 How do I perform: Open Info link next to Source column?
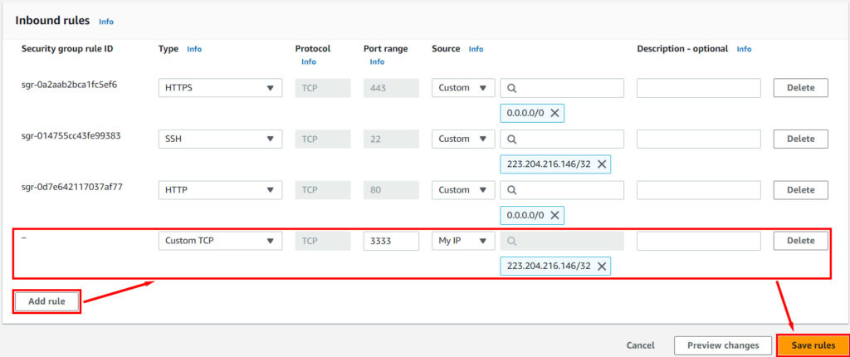click(476, 49)
